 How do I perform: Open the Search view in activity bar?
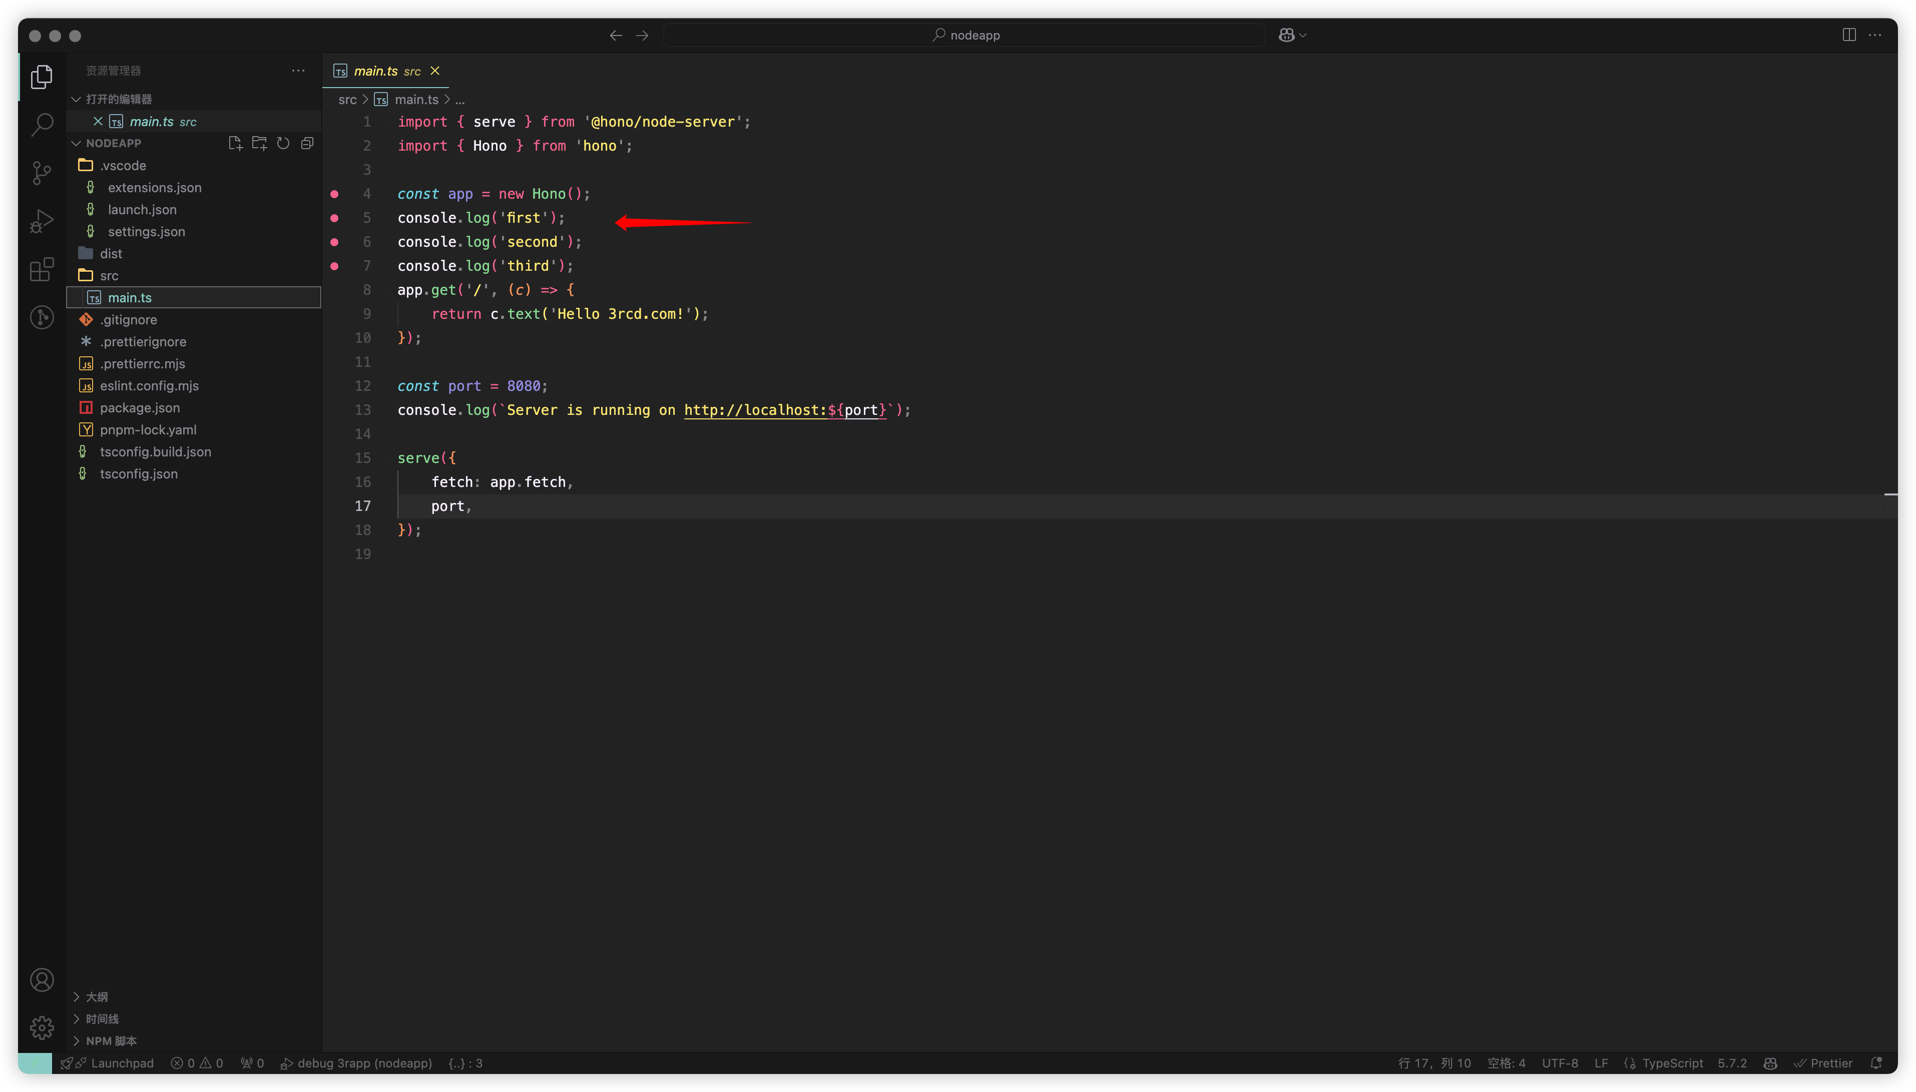[x=42, y=125]
